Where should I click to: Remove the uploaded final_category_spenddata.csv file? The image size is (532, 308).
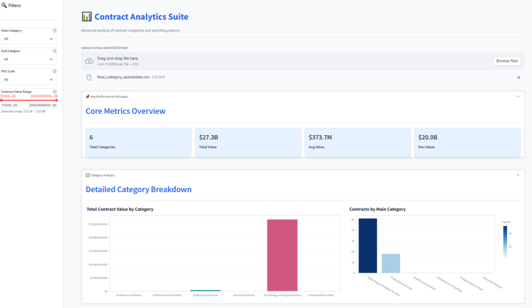[518, 77]
